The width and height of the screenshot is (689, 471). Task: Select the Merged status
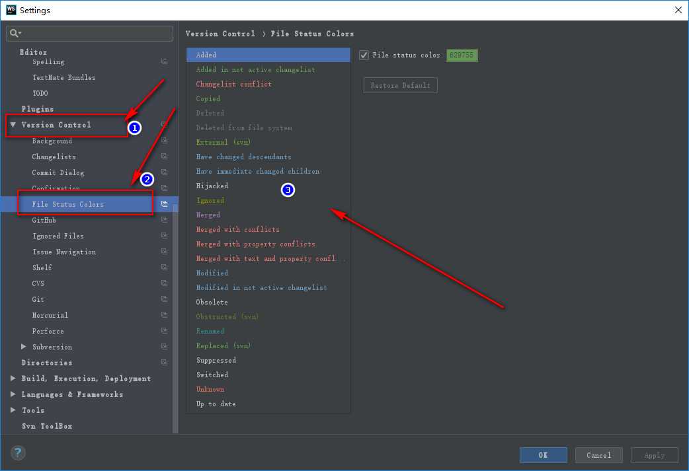[268, 215]
